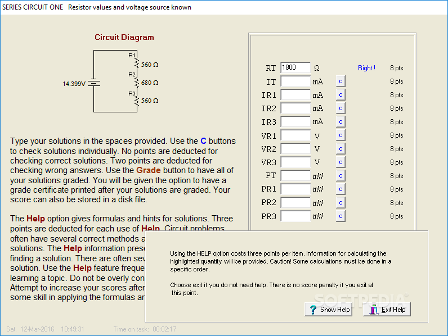448x336 pixels.
Task: Click the 14.399V source label
Action: pyautogui.click(x=74, y=84)
